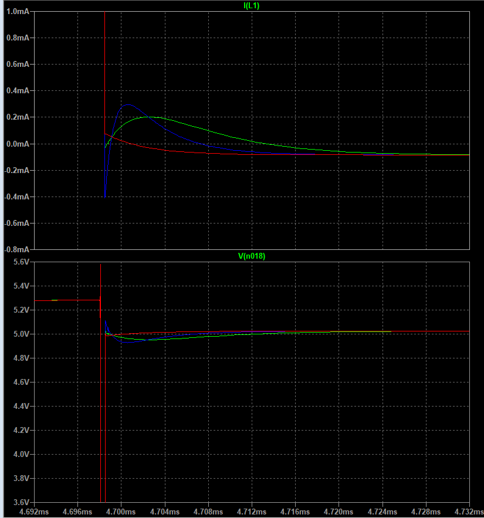Click the blue voltage trace undershoot near 4.93V
This screenshot has width=484, height=518.
[x=128, y=342]
